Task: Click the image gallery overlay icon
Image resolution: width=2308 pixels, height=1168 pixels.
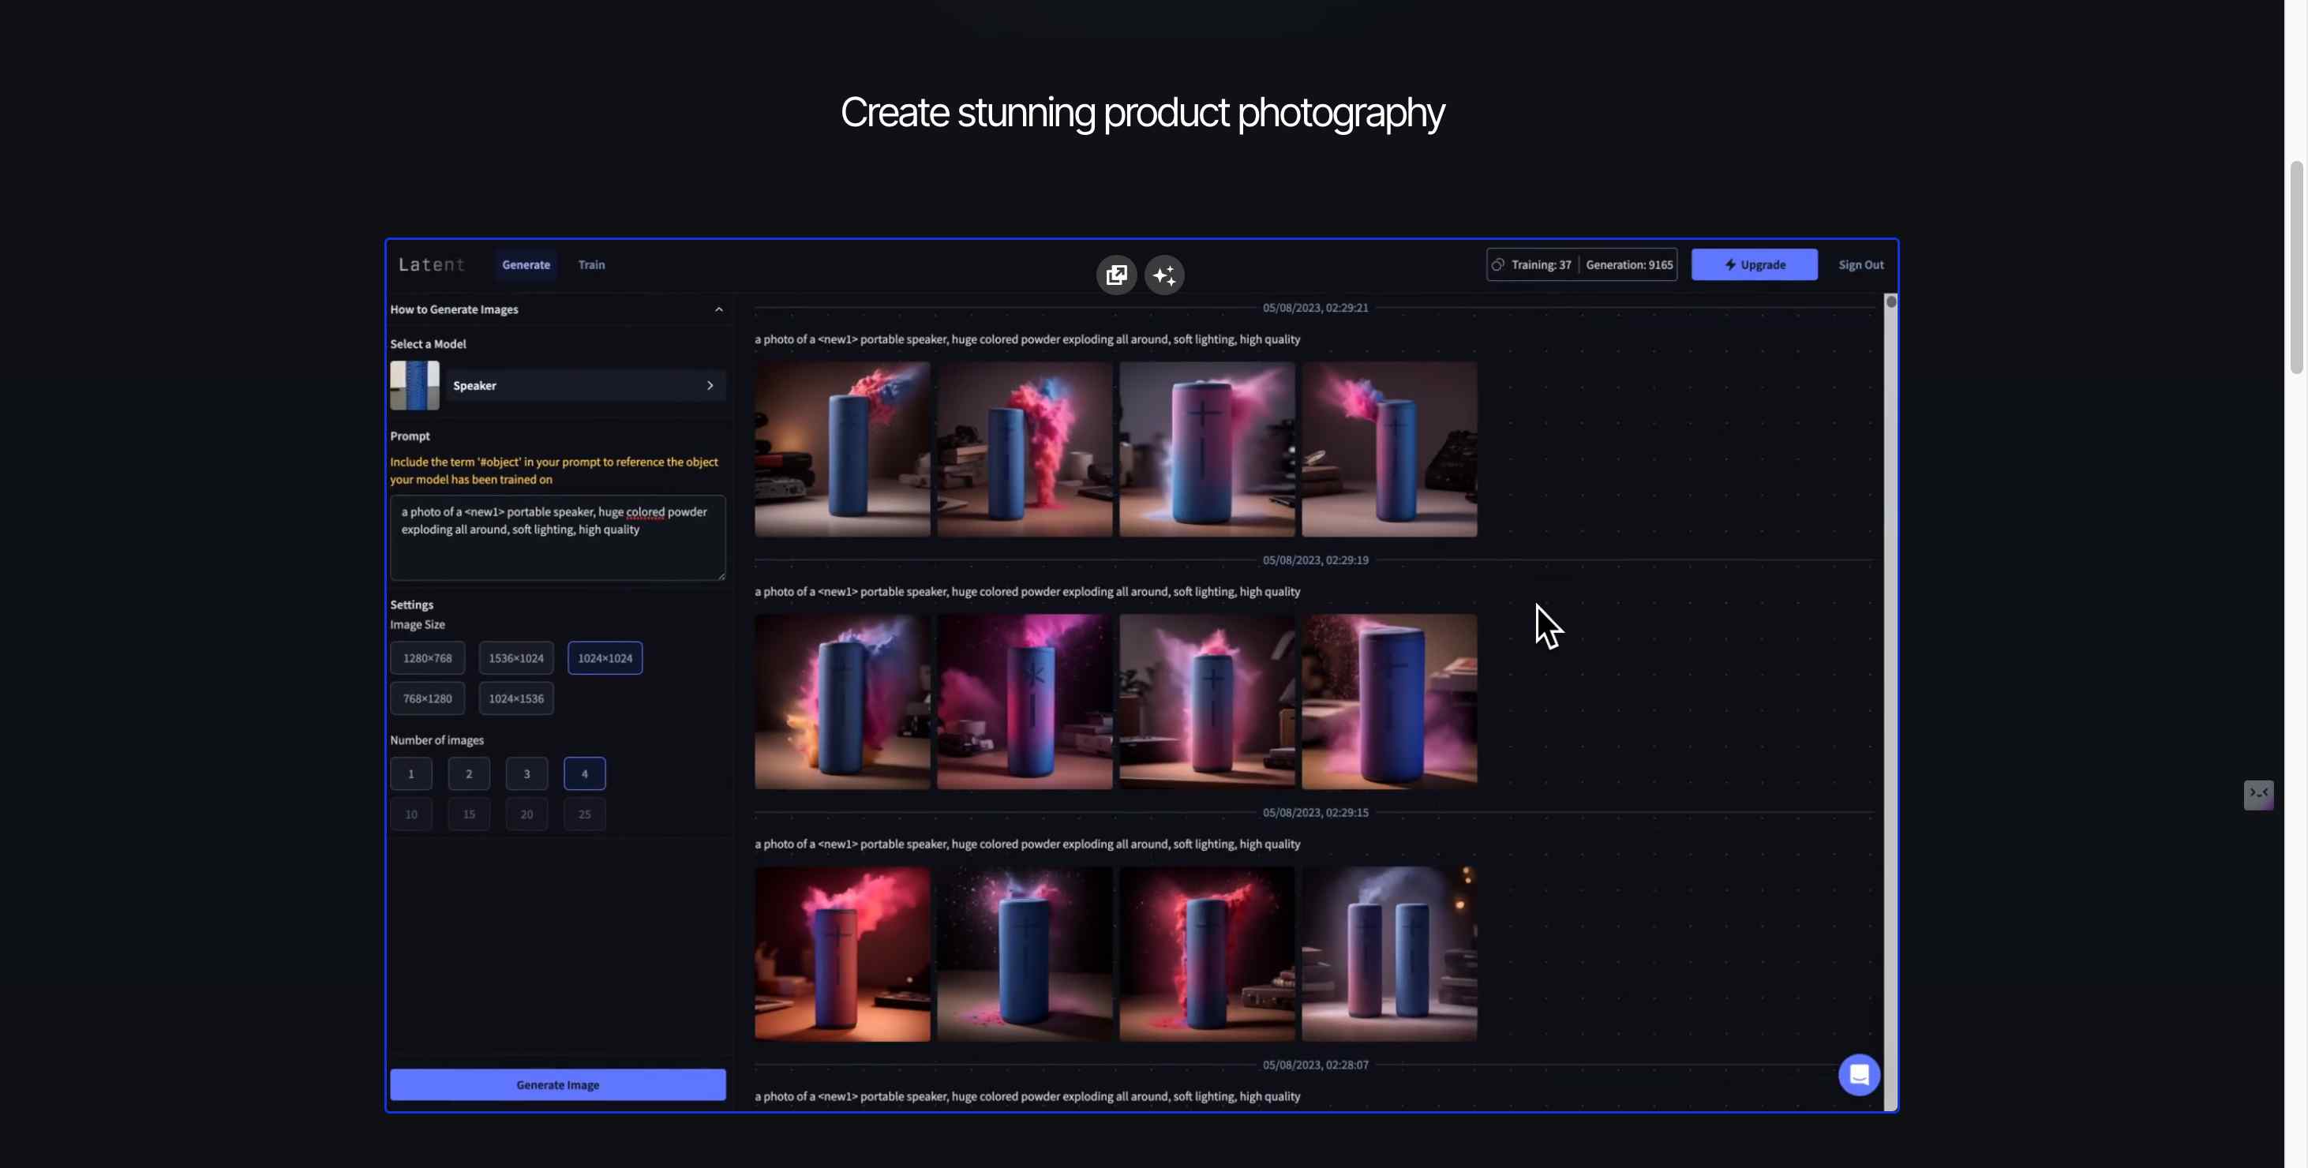Action: tap(1116, 275)
